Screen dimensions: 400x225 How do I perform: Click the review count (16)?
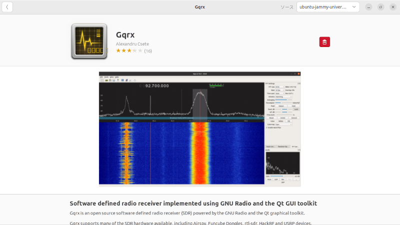pos(148,51)
